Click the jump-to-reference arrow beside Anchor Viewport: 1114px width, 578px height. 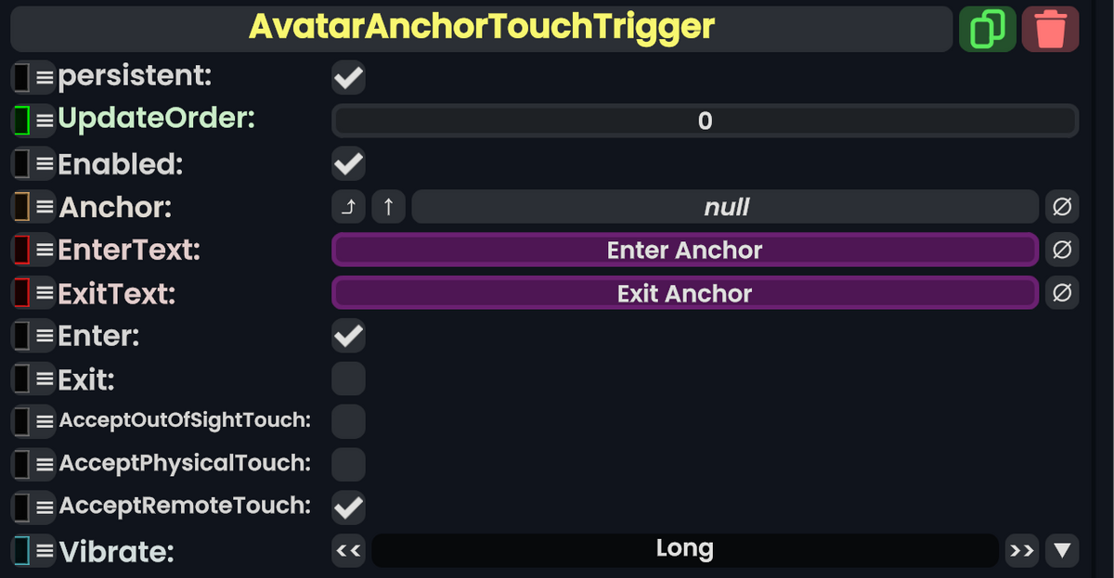(x=347, y=206)
